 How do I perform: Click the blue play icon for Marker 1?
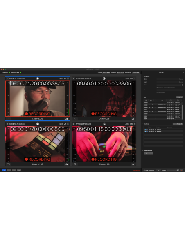point(145,129)
